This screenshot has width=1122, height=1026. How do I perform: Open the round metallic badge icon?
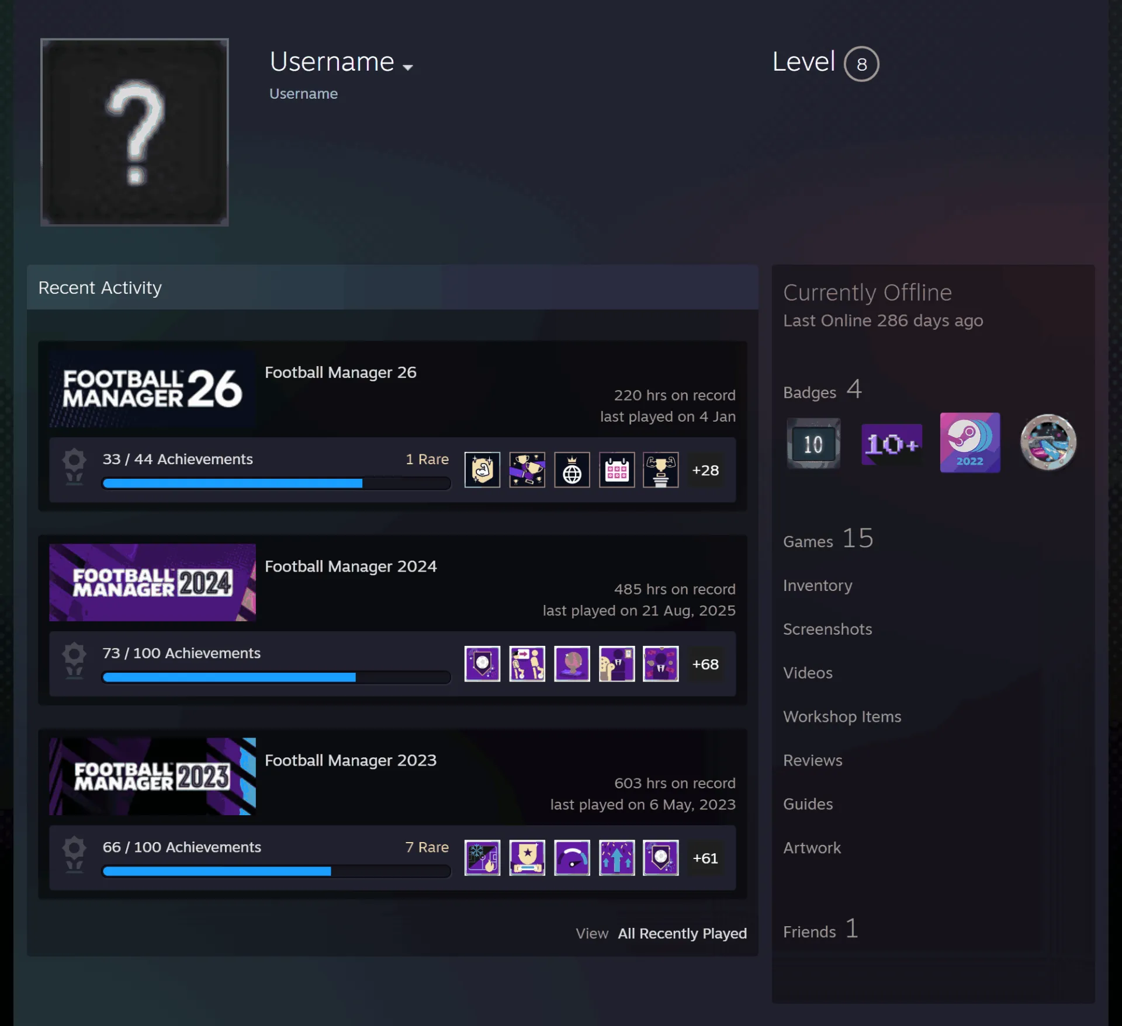(1048, 443)
